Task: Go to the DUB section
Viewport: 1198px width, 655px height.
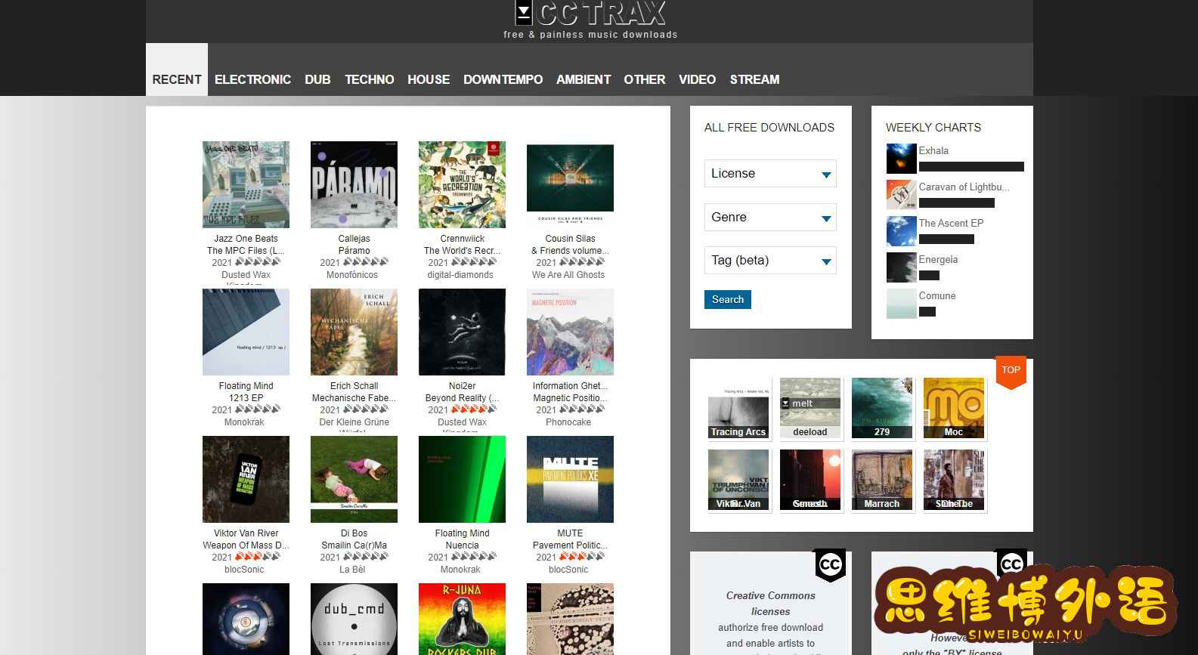Action: tap(317, 79)
